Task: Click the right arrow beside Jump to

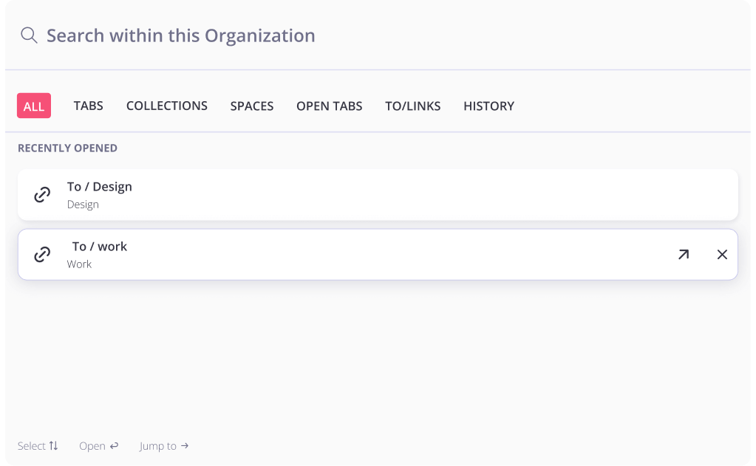Action: click(185, 445)
